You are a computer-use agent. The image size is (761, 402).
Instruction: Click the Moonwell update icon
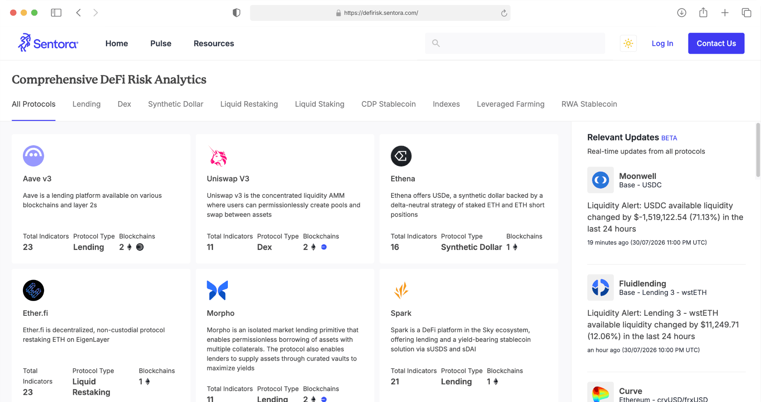[x=601, y=180]
